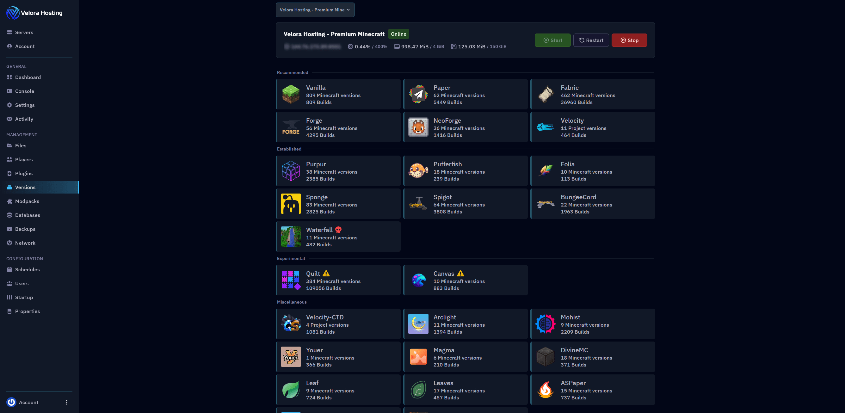Click the ASPaper flame icon
Screen dimensions: 845x413
[545, 389]
